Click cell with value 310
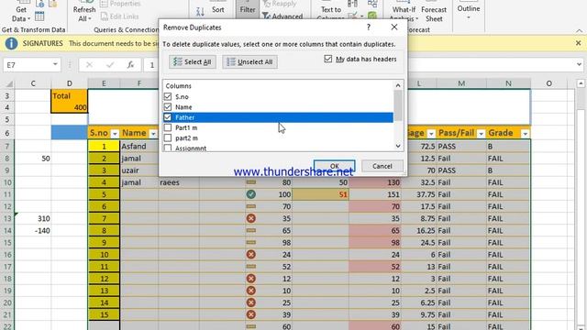The image size is (587, 330). (x=33, y=218)
